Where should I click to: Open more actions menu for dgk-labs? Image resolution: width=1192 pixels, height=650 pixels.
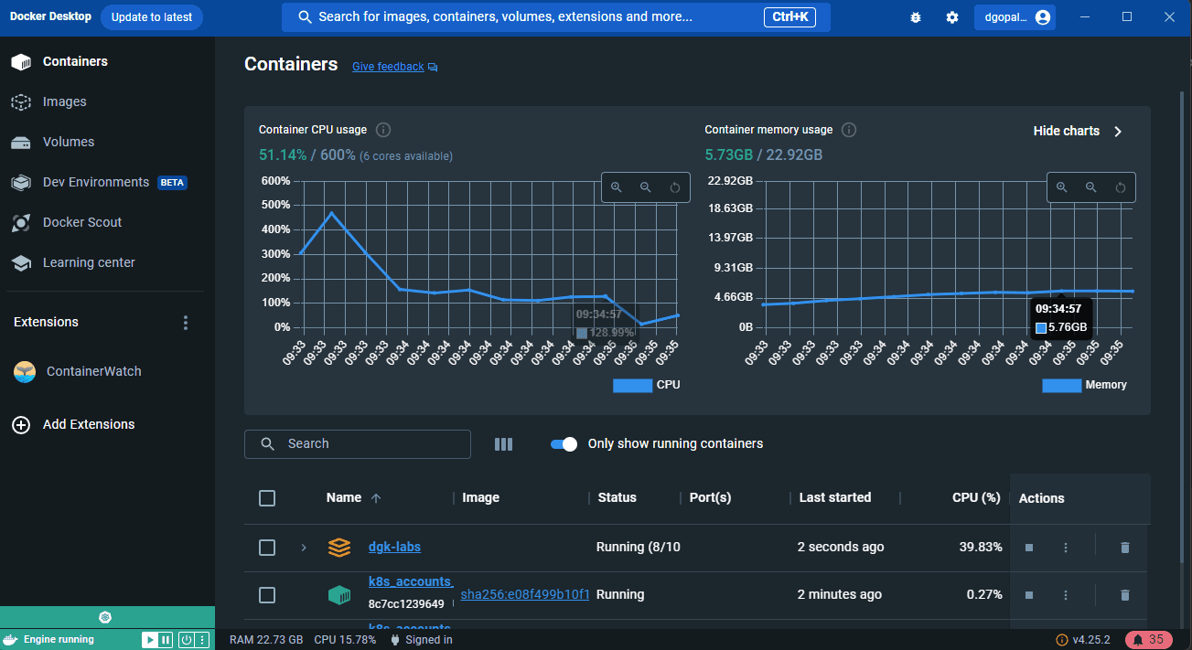pos(1066,548)
